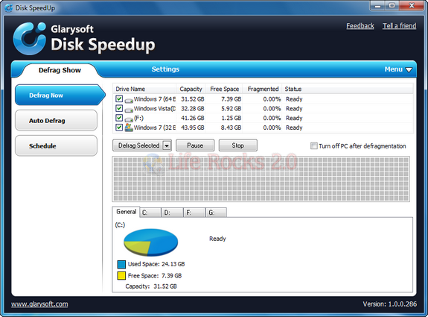The image size is (428, 317).
Task: Click the 5.92 GB free space cell
Action: pos(231,109)
